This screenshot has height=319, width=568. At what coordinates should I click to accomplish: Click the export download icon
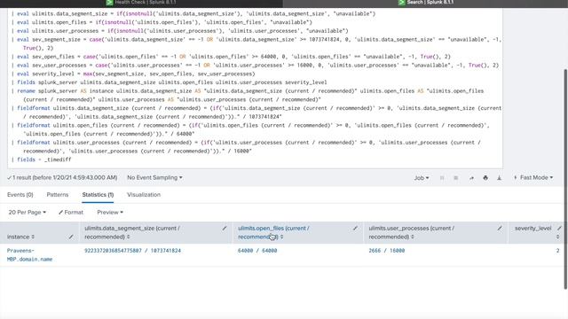point(499,177)
